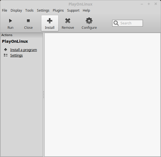Click the sidebar splitter handle
The height and width of the screenshot is (157, 161).
(44, 95)
